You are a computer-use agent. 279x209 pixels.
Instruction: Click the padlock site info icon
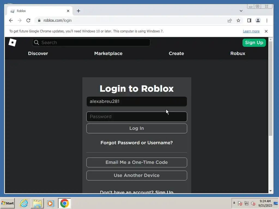[x=39, y=20]
